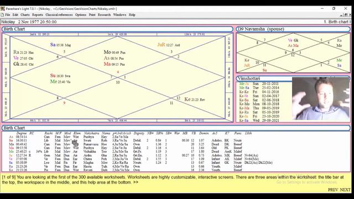
Task: Click Swati in the Su table row
Action: (x=87, y=140)
